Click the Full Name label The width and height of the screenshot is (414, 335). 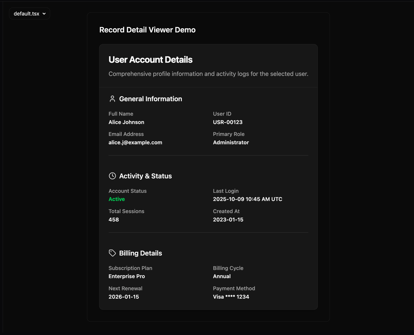pyautogui.click(x=121, y=114)
